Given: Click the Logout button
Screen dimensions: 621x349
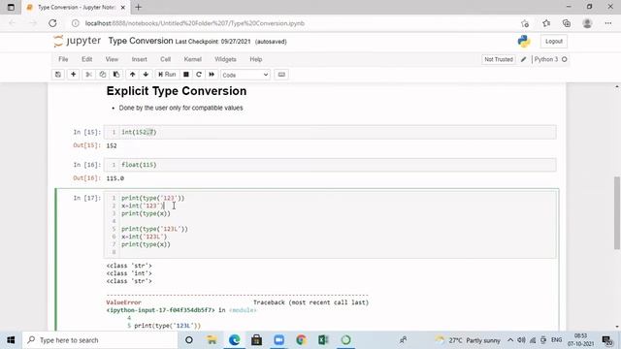Looking at the screenshot, I should (x=554, y=41).
